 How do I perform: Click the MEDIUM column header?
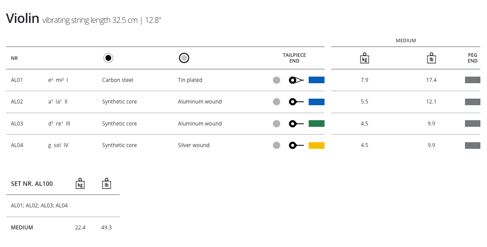point(406,41)
